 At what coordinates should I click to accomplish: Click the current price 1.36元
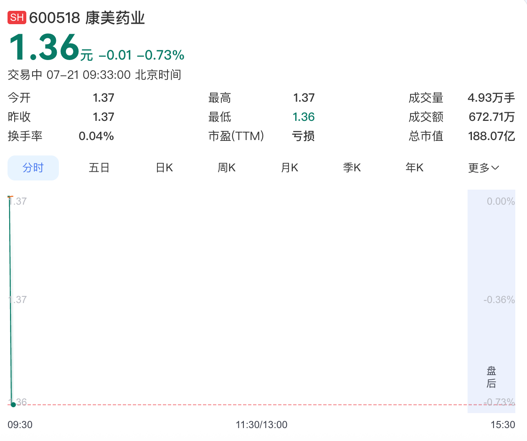[x=51, y=47]
